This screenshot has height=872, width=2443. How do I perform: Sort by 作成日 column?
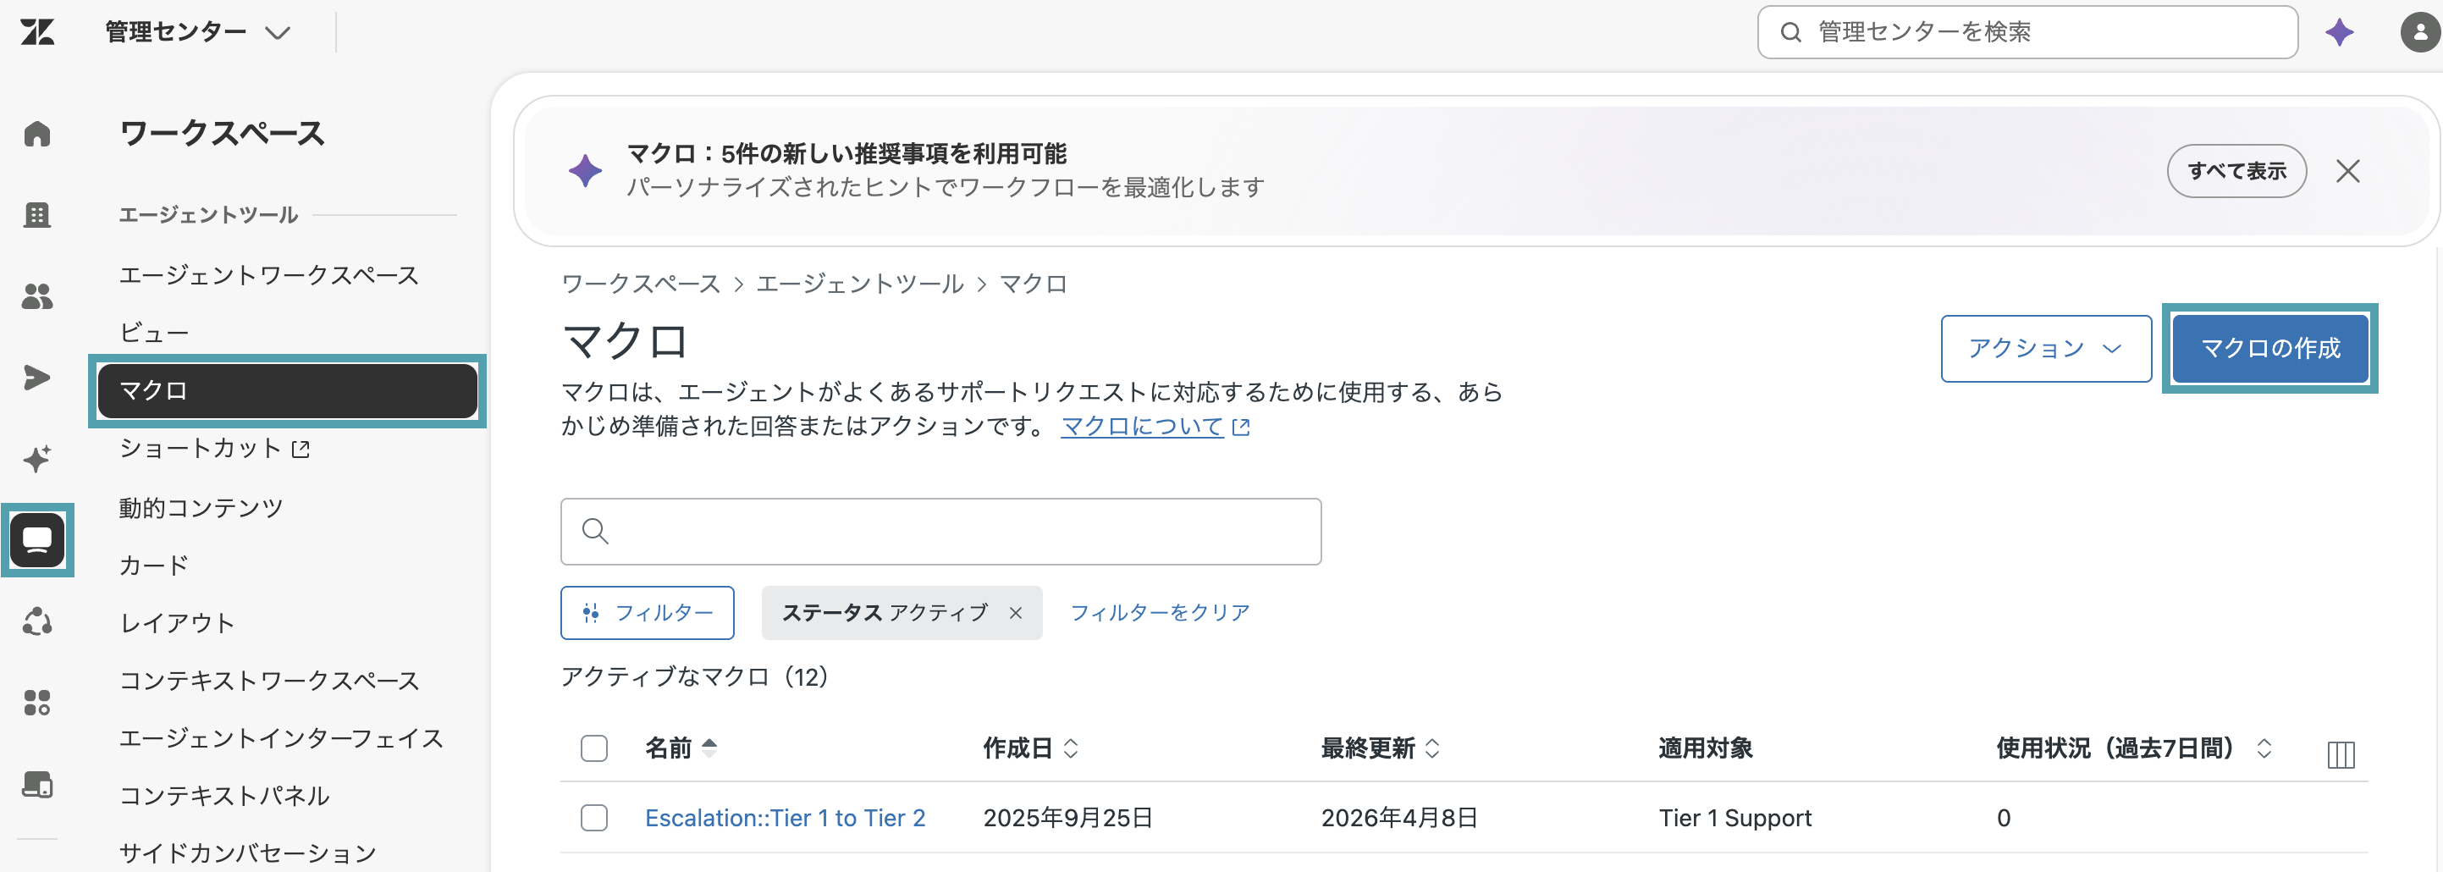point(1031,748)
